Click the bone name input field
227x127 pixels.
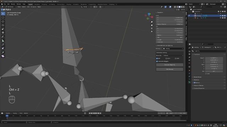click(x=210, y=51)
